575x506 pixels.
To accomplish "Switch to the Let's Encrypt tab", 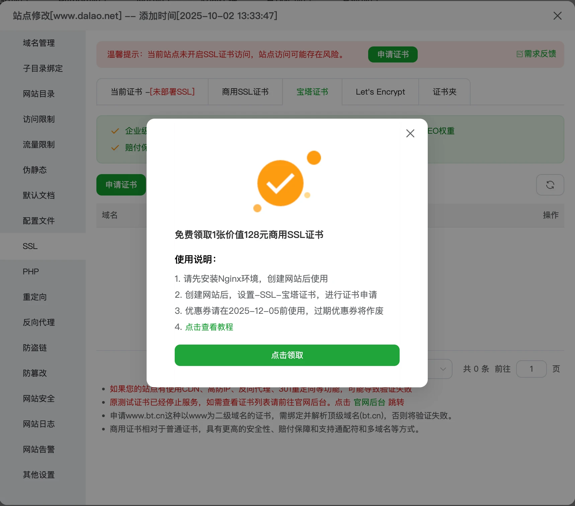I will click(x=380, y=92).
